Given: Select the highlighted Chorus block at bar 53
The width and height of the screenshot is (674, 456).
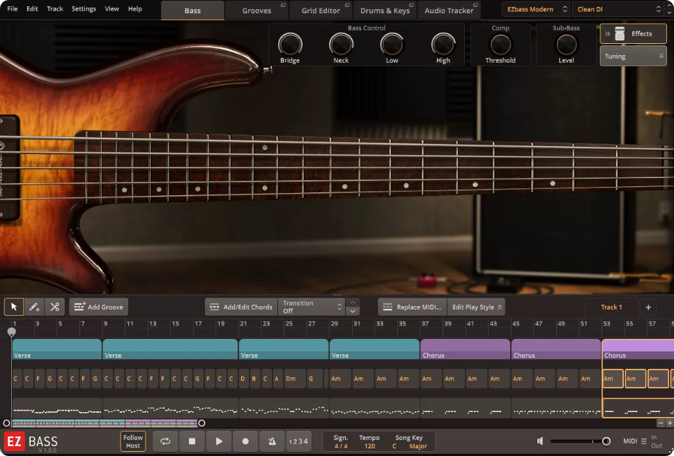Looking at the screenshot, I should [638, 349].
